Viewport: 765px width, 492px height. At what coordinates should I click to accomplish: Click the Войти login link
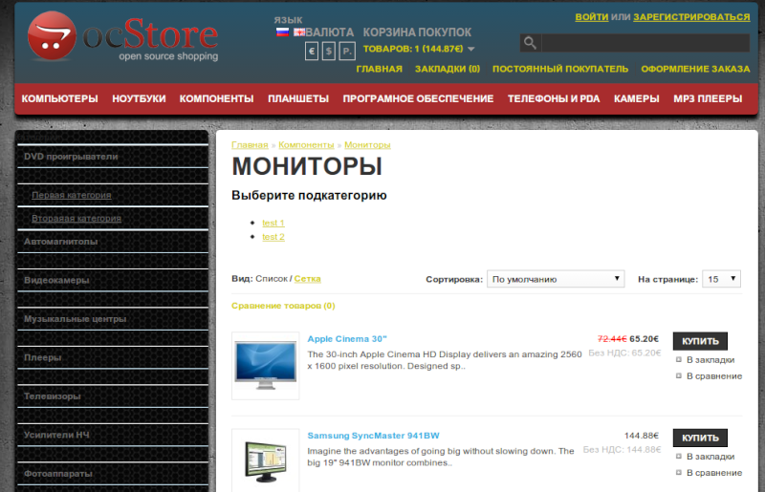[592, 17]
